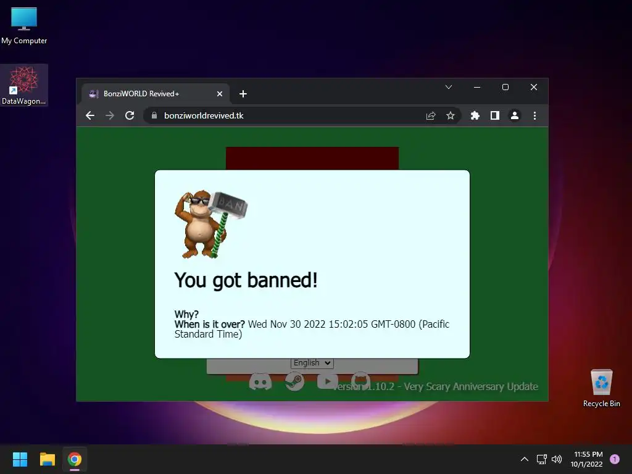
Task: Switch to the BonziWORLD Revived+ tab
Action: point(155,94)
